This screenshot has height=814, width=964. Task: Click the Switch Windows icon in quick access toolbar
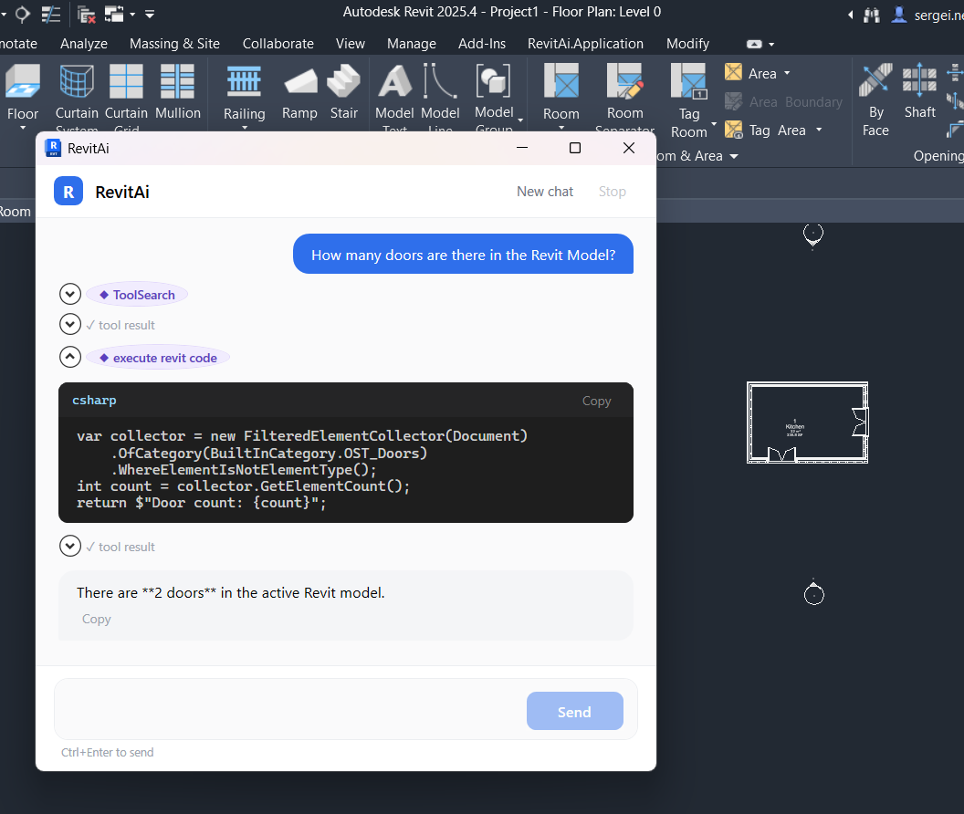114,14
